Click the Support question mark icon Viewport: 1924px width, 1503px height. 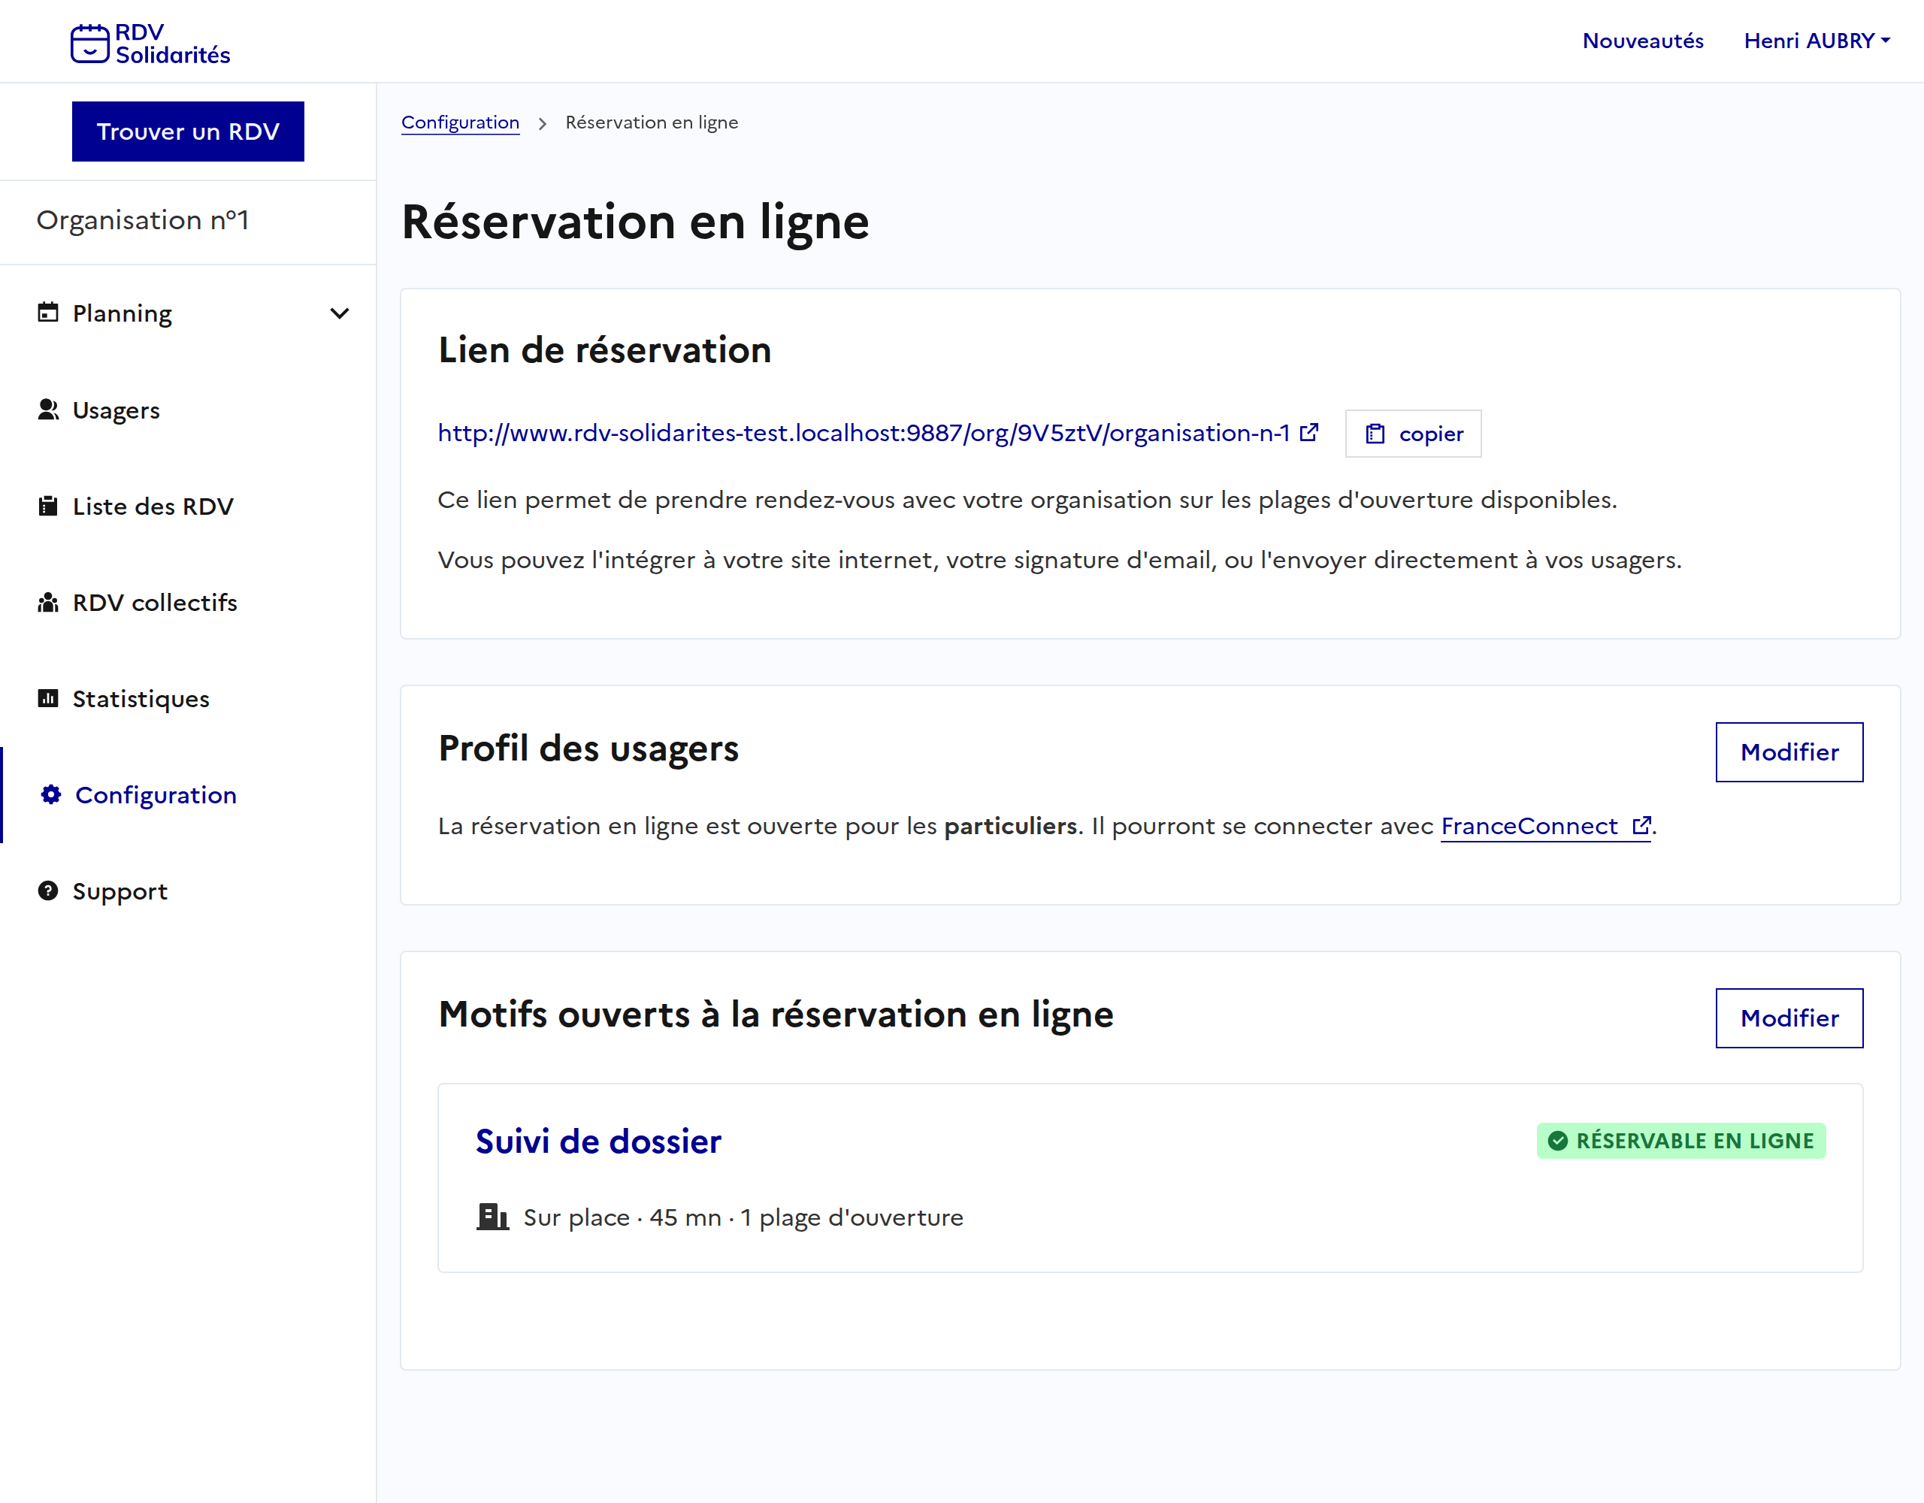point(47,891)
